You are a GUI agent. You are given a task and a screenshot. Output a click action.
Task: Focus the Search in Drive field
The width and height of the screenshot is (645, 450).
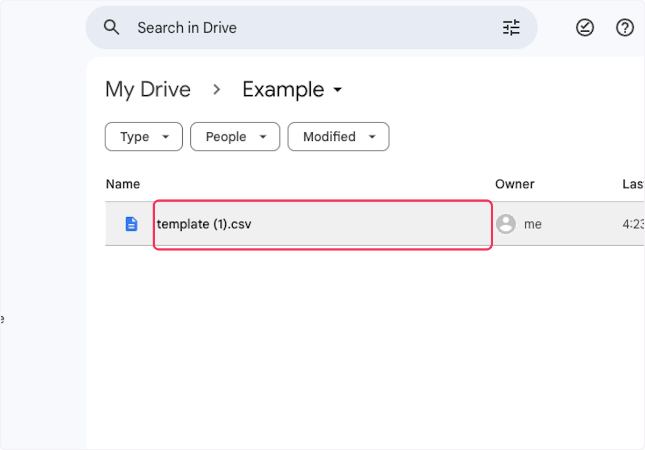[312, 27]
